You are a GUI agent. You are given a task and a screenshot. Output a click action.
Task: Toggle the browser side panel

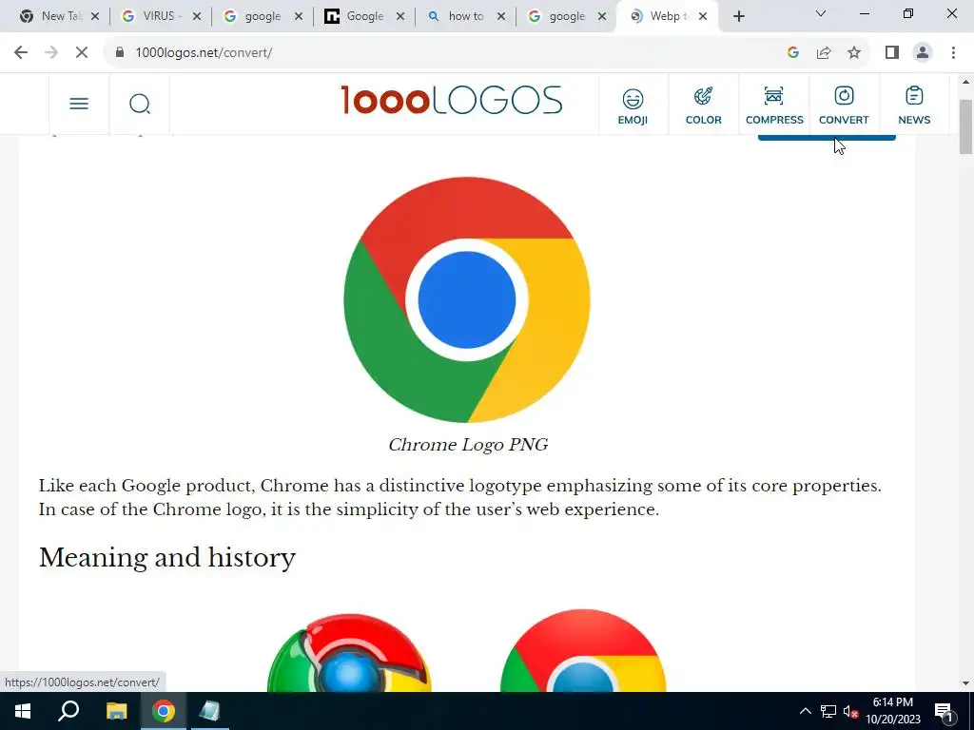pyautogui.click(x=892, y=53)
